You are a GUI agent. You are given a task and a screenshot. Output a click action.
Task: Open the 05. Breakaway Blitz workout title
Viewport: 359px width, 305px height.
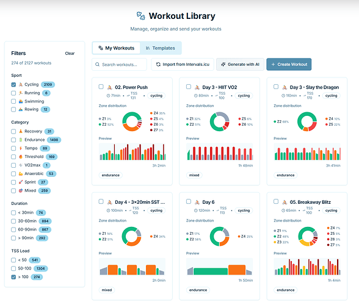pyautogui.click(x=310, y=203)
